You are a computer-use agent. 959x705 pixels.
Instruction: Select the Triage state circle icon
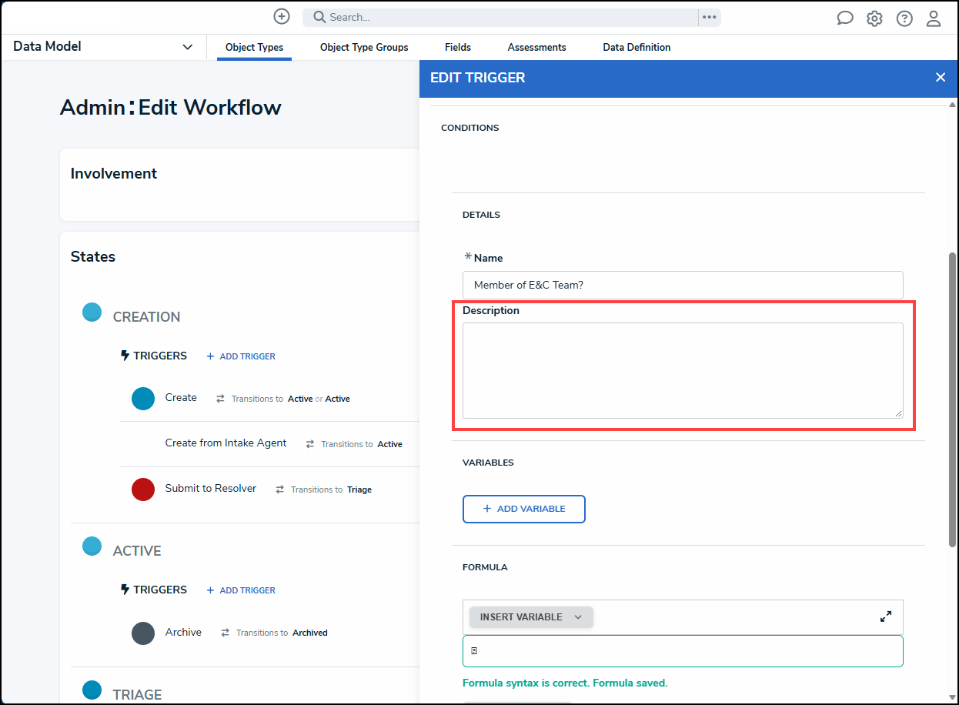point(92,690)
